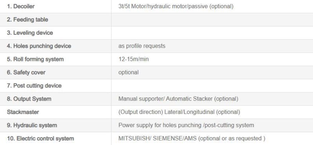Select the 'optional' Safety cover value

(128, 72)
